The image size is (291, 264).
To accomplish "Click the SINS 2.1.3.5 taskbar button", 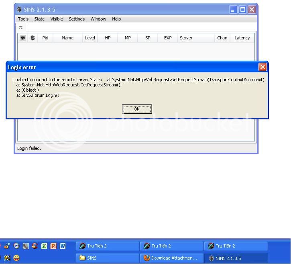I will pyautogui.click(x=236, y=258).
